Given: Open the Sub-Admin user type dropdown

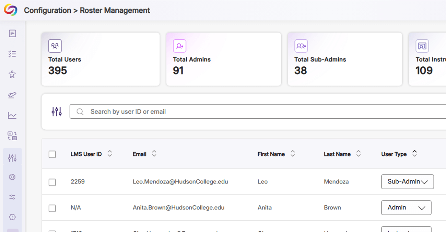Looking at the screenshot, I should point(407,182).
